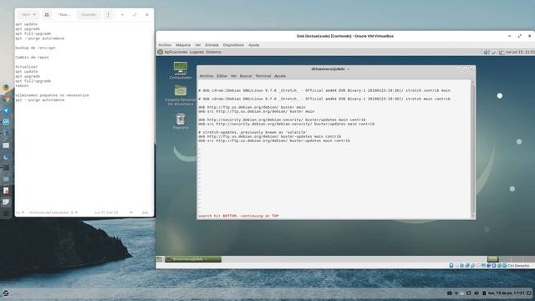Open terminal Buscar menu
The image size is (535, 301).
coord(246,76)
